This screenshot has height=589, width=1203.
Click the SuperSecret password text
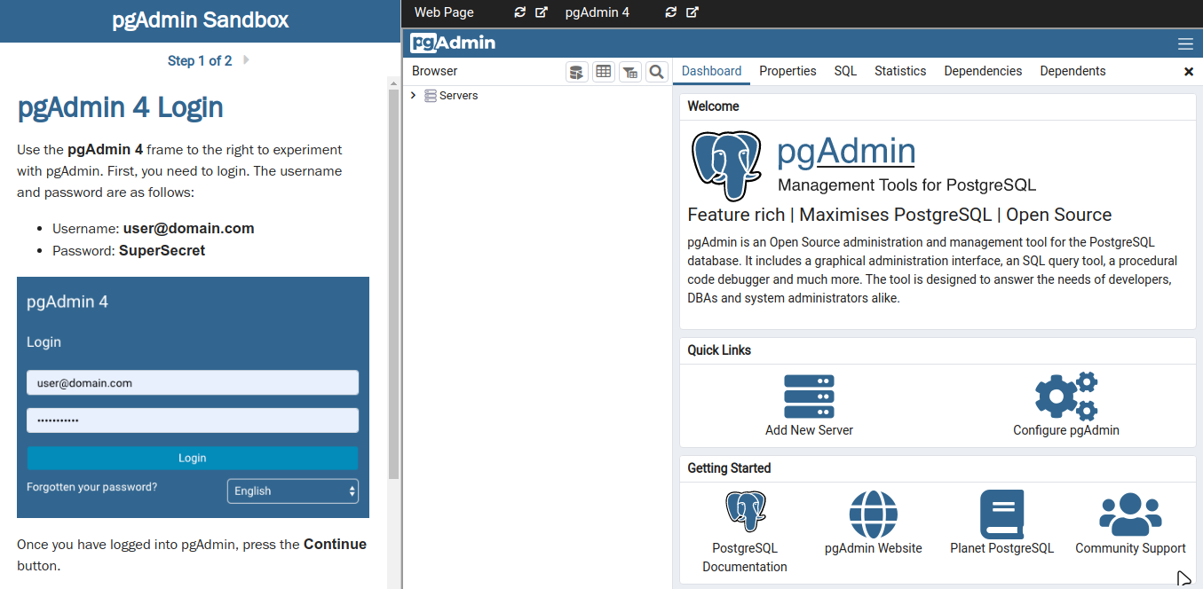pos(162,250)
